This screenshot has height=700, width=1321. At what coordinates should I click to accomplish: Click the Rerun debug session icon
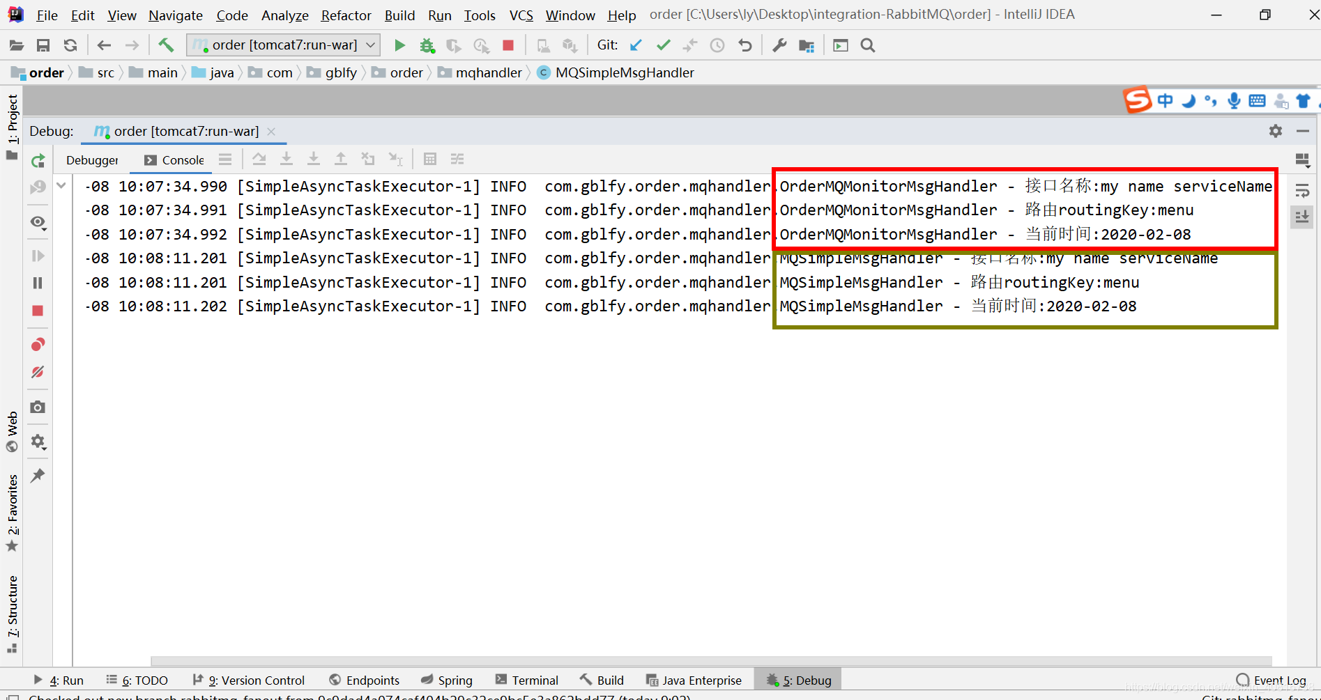(x=38, y=161)
